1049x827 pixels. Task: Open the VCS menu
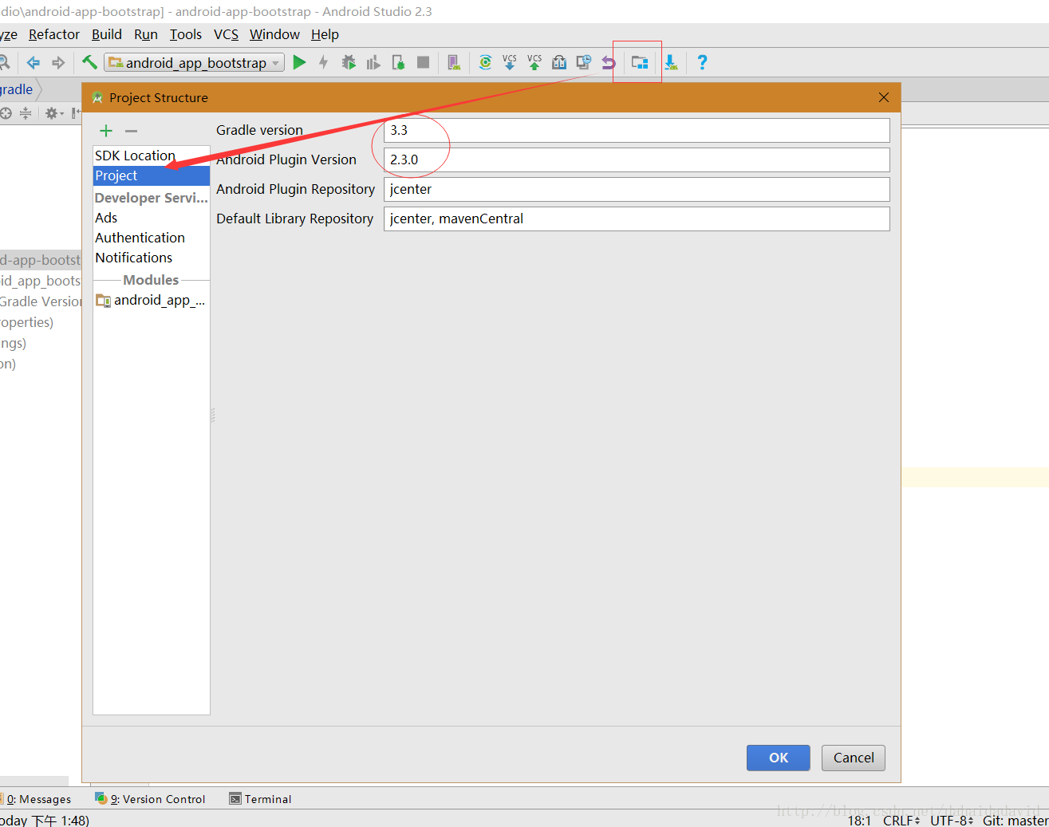tap(226, 34)
